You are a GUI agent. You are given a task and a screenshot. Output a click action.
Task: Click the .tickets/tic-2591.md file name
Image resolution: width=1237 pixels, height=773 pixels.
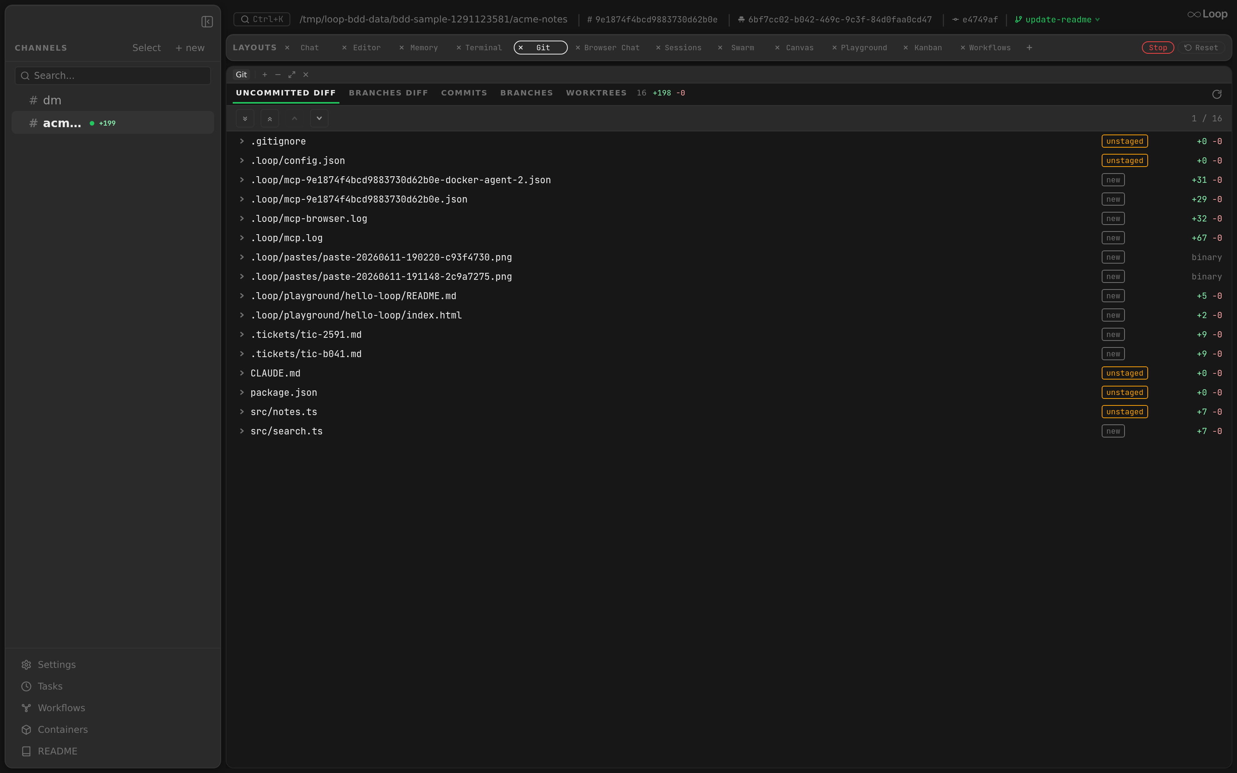tap(306, 334)
